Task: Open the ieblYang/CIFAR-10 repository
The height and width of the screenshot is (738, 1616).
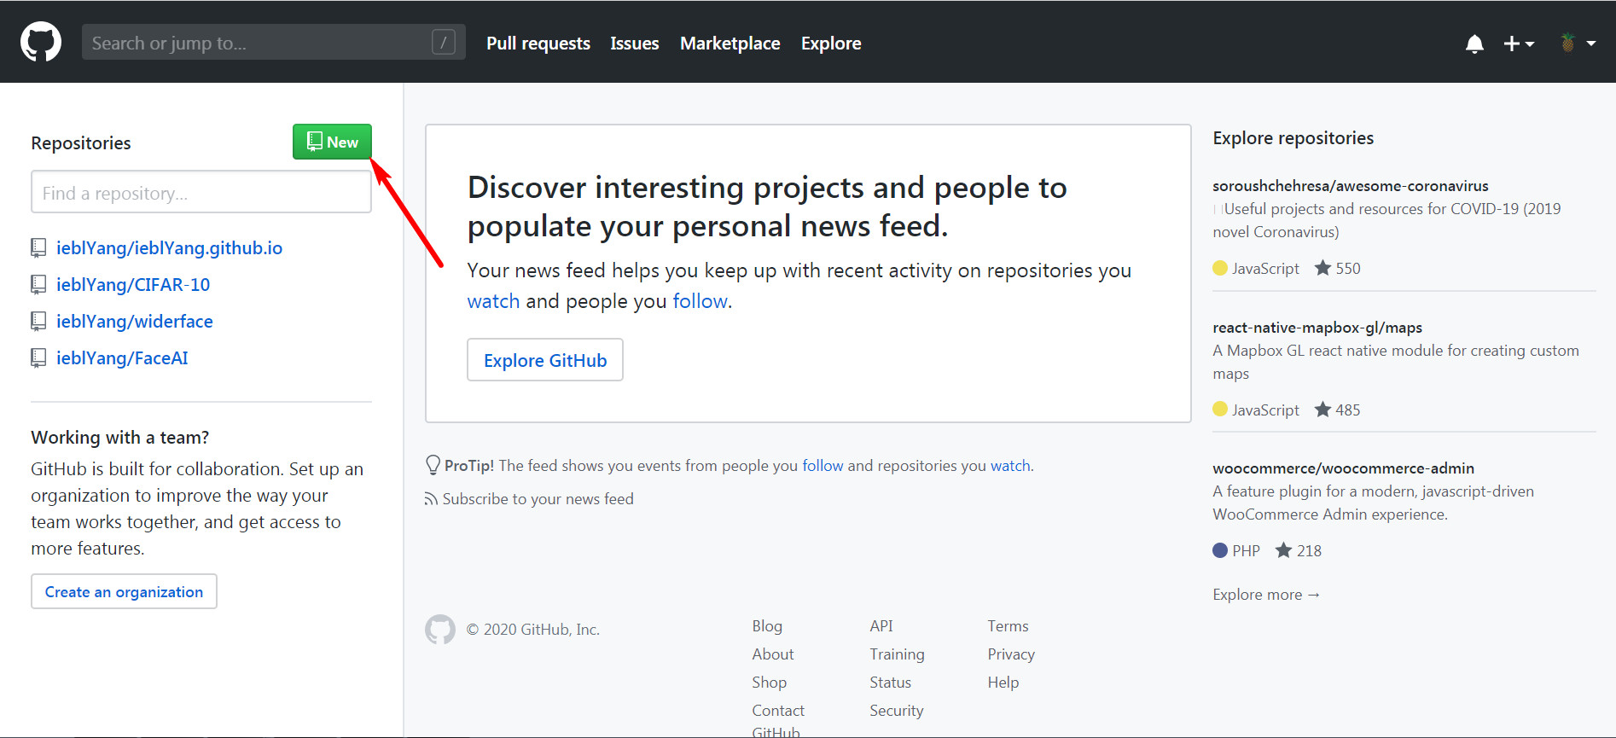Action: 133,285
